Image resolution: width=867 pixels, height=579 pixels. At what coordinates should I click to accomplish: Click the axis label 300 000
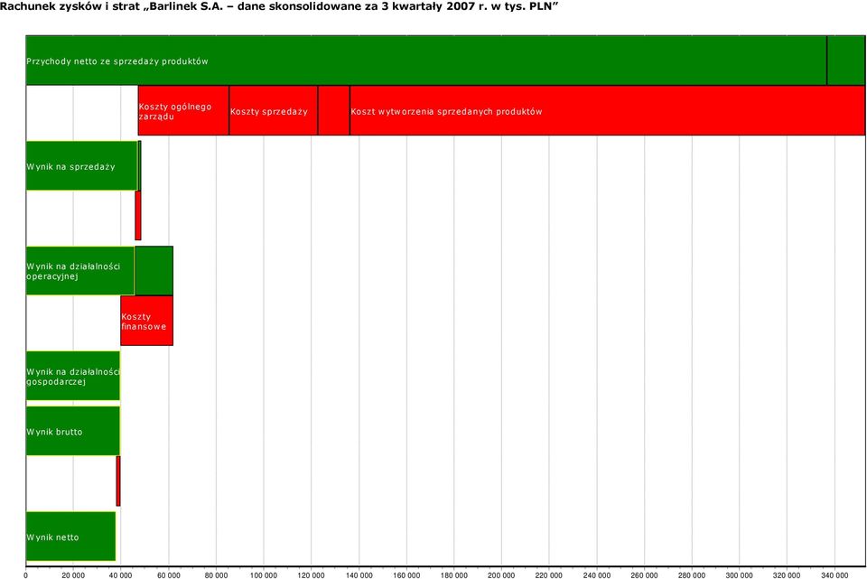pos(740,575)
